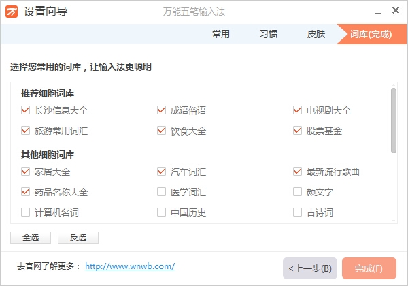Tick the 古诗词 checkbox
Viewport: 408px width, 286px height.
pyautogui.click(x=298, y=212)
